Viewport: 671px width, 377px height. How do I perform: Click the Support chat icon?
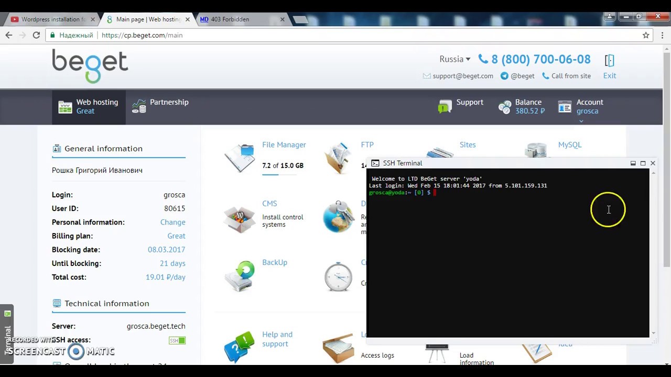[445, 107]
